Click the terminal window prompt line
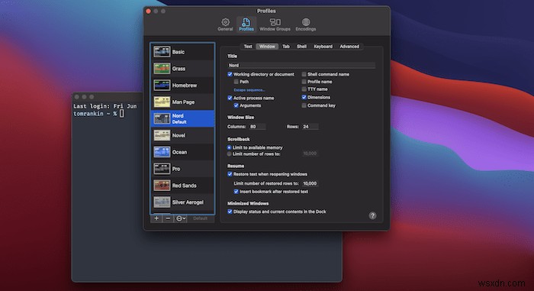 98,114
